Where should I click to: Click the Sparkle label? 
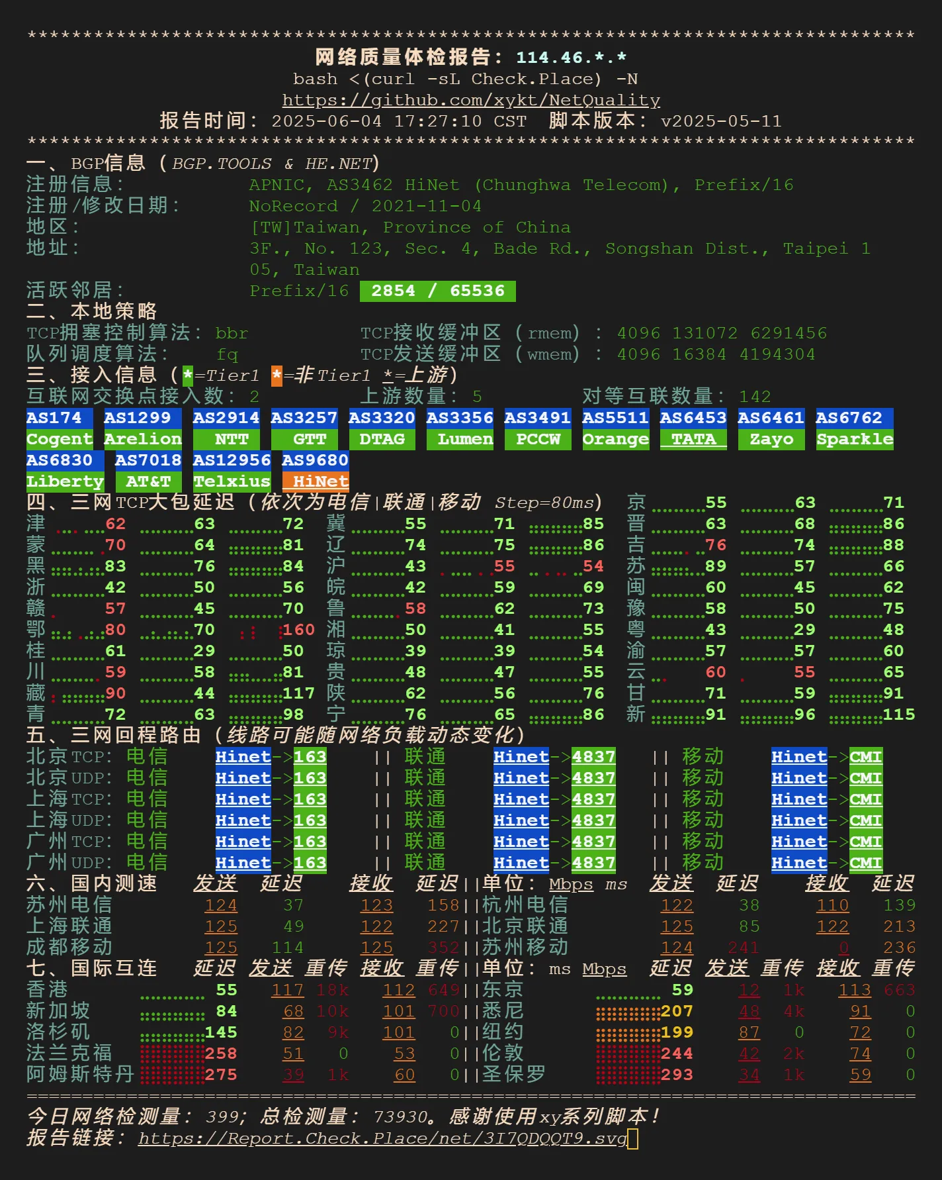pyautogui.click(x=855, y=439)
